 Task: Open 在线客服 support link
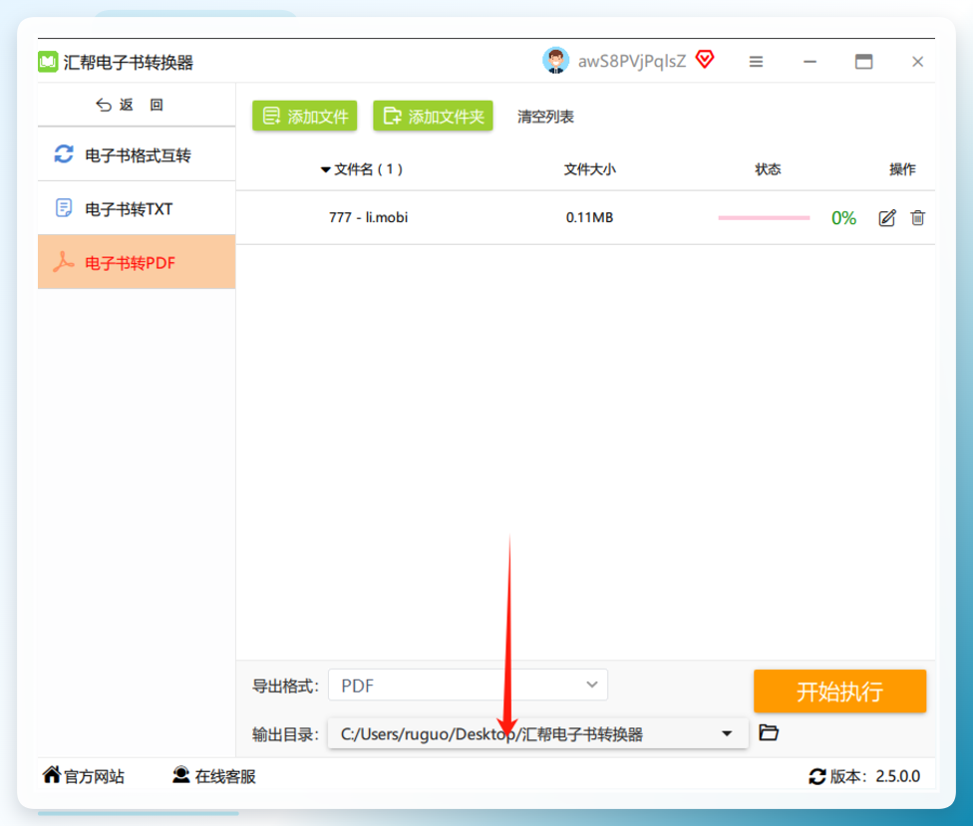point(214,776)
